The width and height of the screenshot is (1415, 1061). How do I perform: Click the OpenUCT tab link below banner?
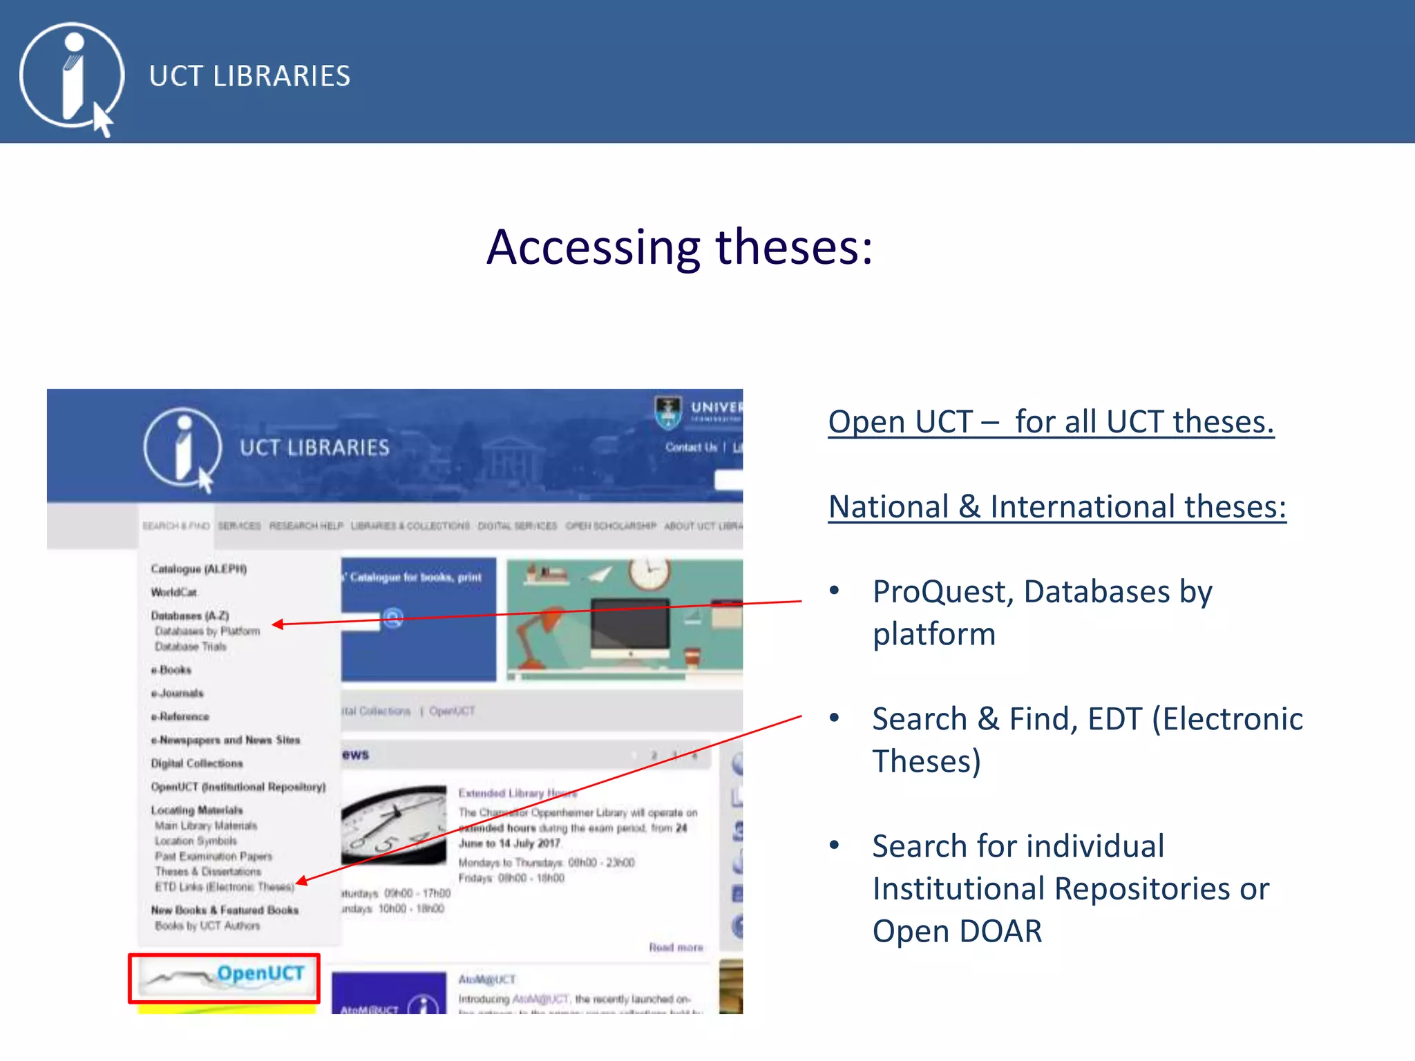[452, 711]
